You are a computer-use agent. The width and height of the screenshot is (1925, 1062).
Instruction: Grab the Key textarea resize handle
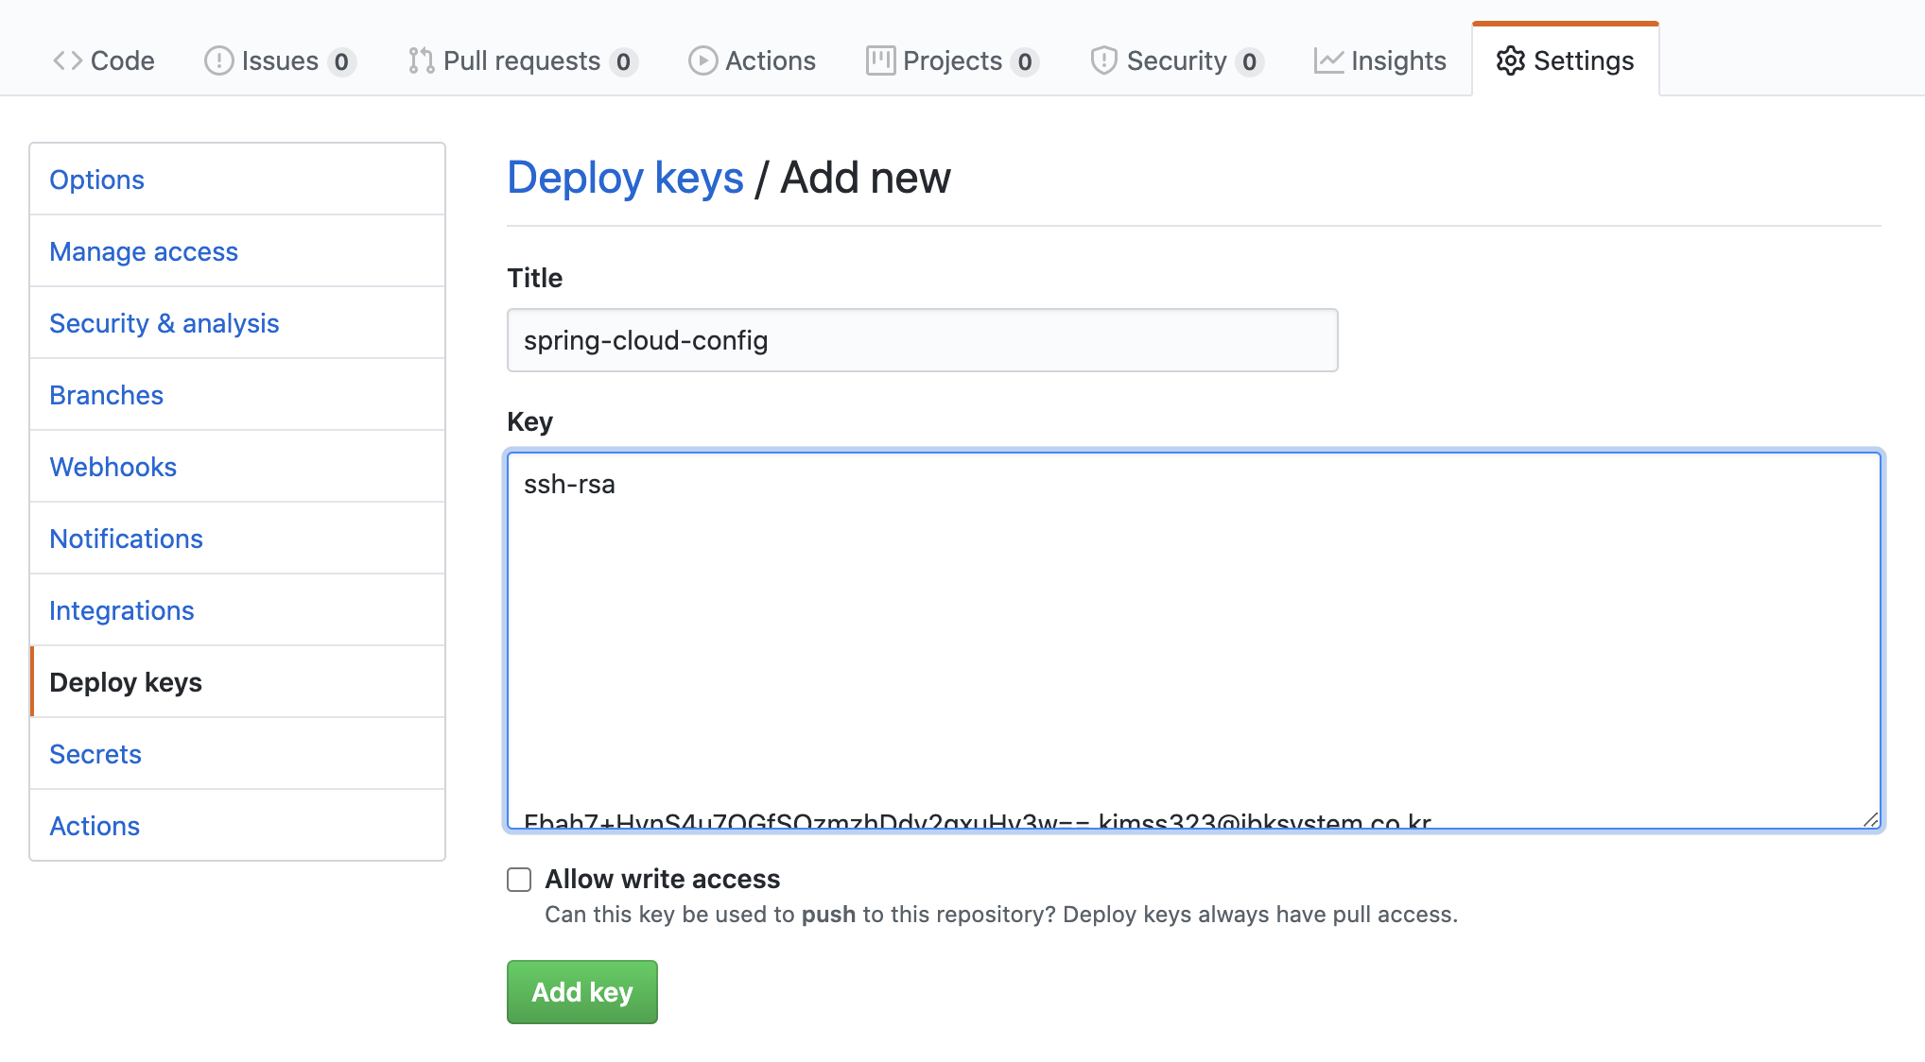point(1870,819)
